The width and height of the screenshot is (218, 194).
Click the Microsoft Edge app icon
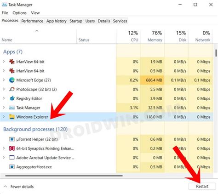pos(12,80)
